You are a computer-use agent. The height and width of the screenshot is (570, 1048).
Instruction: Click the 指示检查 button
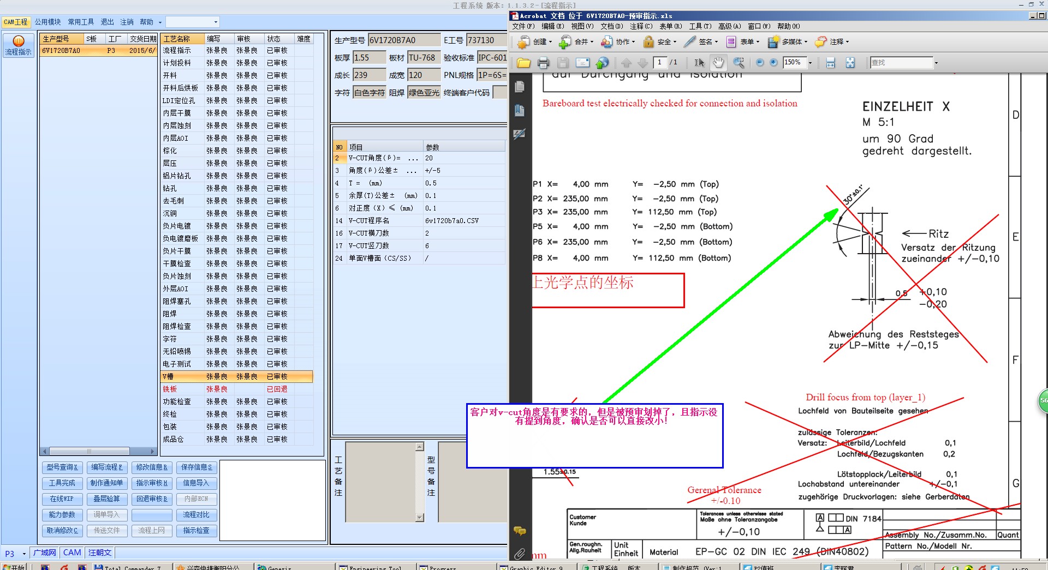click(196, 531)
